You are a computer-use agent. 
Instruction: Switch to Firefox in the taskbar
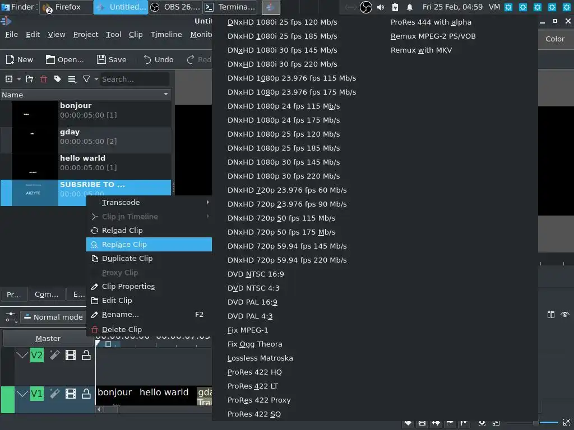pos(67,7)
